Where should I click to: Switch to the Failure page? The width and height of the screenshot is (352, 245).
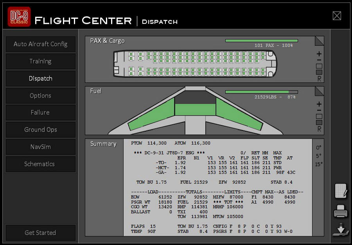[x=41, y=113]
